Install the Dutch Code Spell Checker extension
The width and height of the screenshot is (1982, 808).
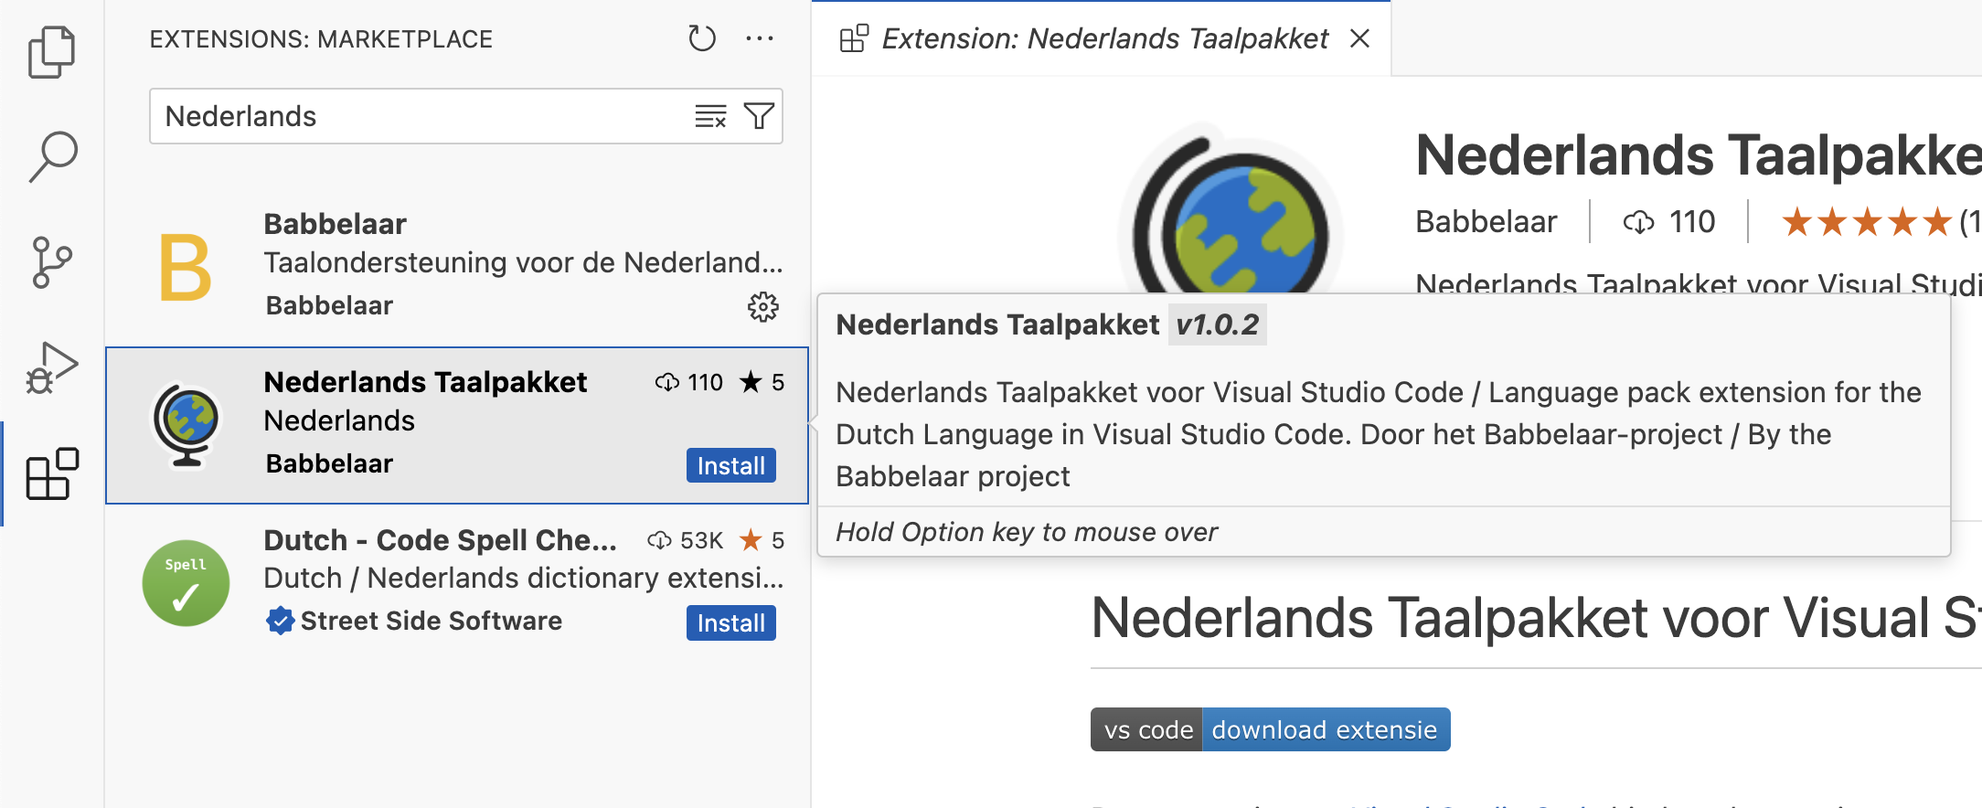pyautogui.click(x=731, y=622)
